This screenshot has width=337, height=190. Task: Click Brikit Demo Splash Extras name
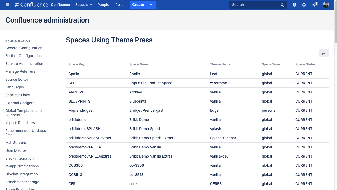[151, 138]
